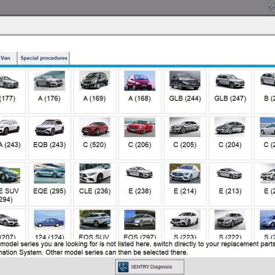275x275 pixels.
Task: Click the EQB (243) label text
Action: pyautogui.click(x=50, y=145)
